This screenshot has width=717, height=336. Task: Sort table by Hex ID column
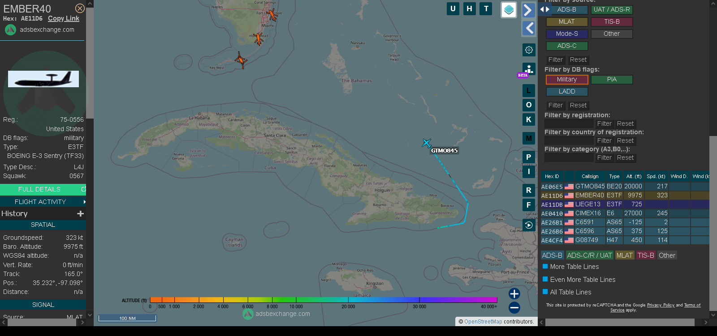[x=552, y=176]
